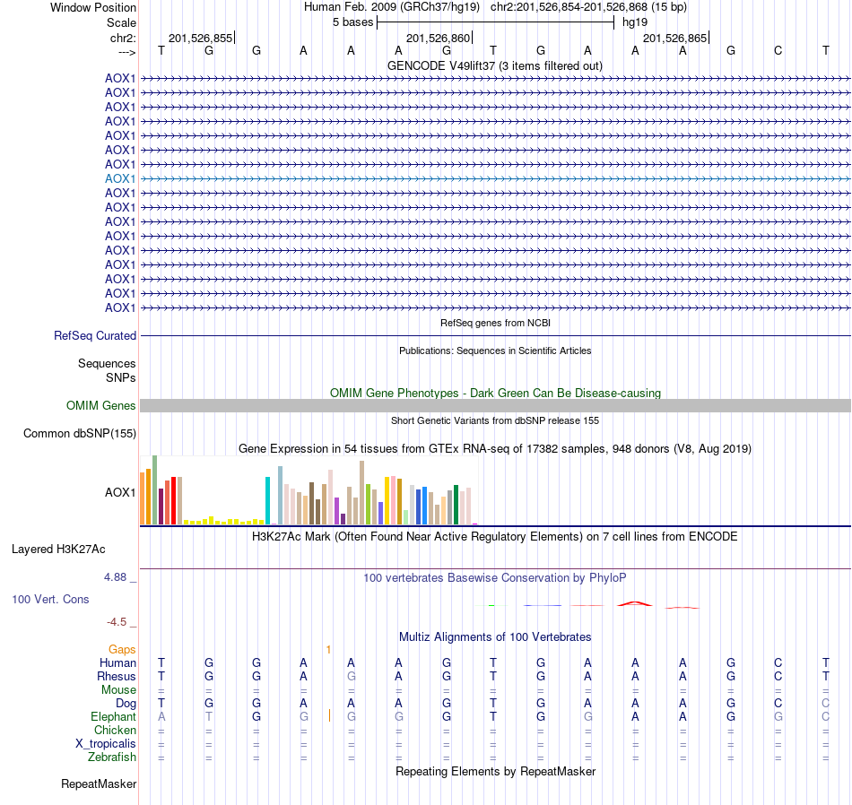Screen dimensions: 852x805
Task: Open the GTEx Gene Expression track title
Action: pos(495,449)
